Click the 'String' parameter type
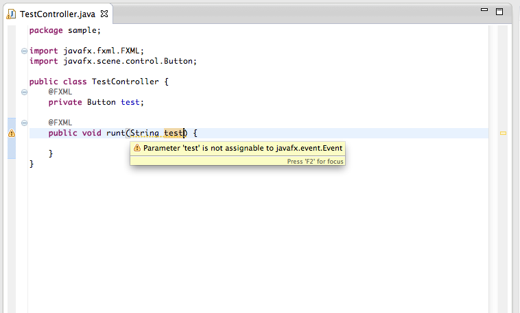The height and width of the screenshot is (313, 520). pos(144,133)
